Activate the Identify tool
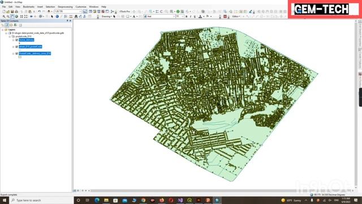The width and height of the screenshot is (362, 204). [57, 16]
